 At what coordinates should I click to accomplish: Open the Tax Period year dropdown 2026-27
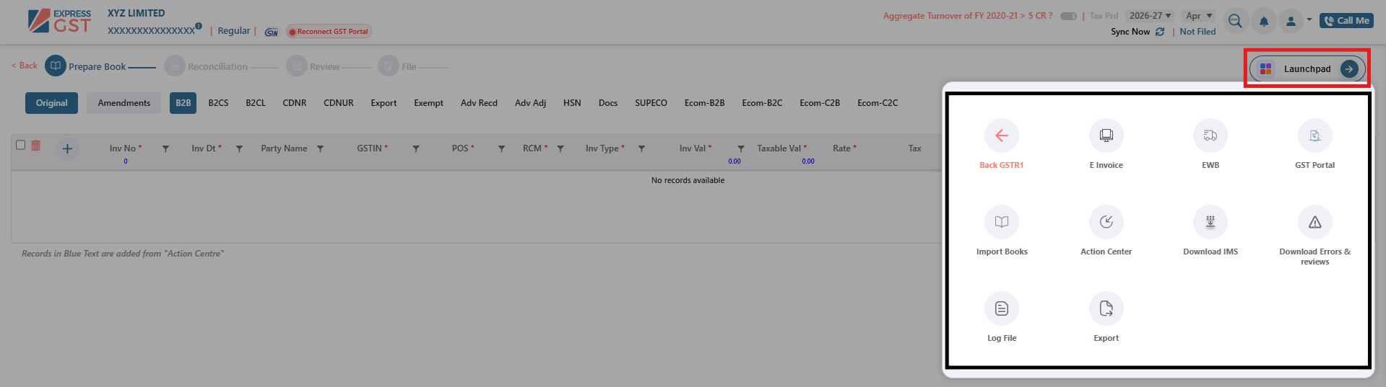[1150, 16]
